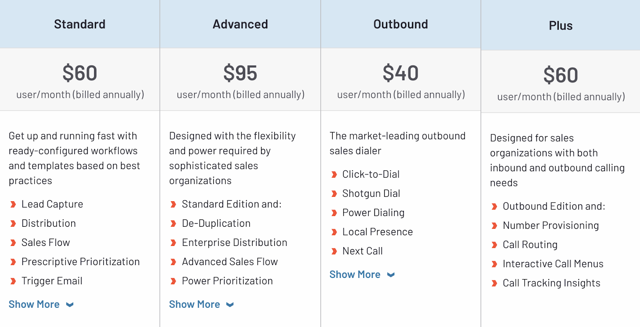Select the Advanced plan header
The width and height of the screenshot is (640, 327).
[x=240, y=24]
